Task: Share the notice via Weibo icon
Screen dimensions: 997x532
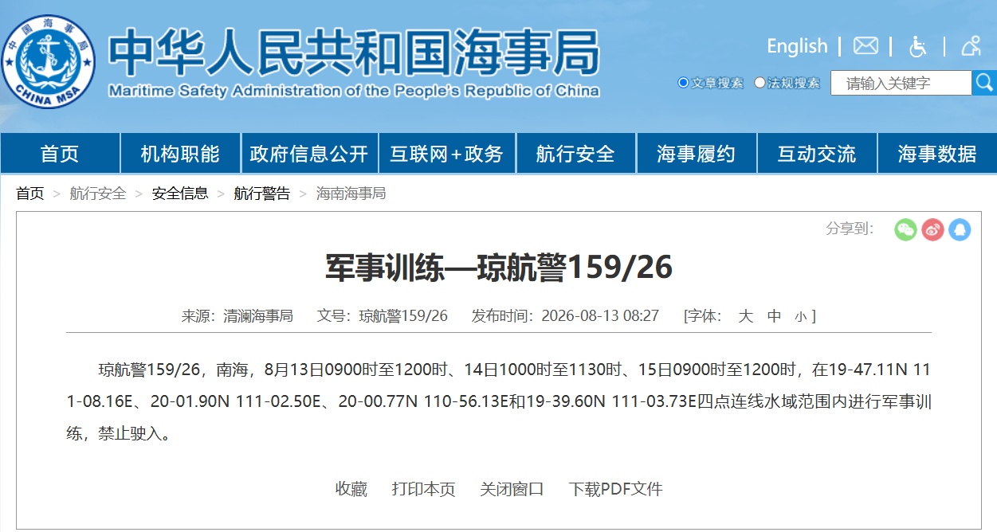Action: pos(932,229)
